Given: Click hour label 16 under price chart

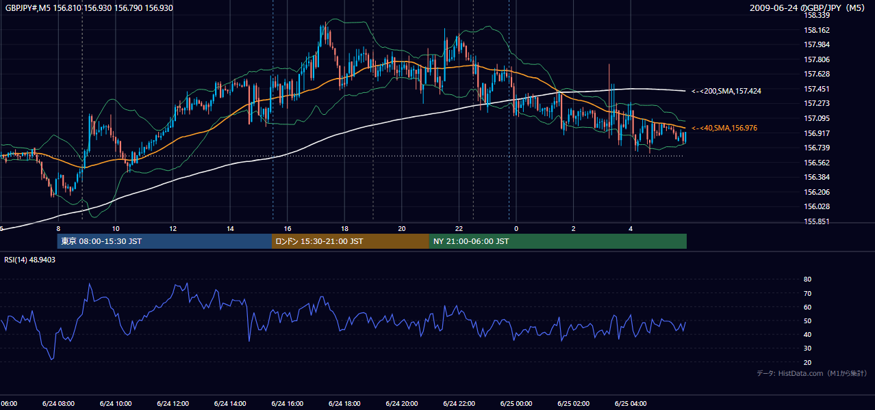Looking at the screenshot, I should pos(288,228).
